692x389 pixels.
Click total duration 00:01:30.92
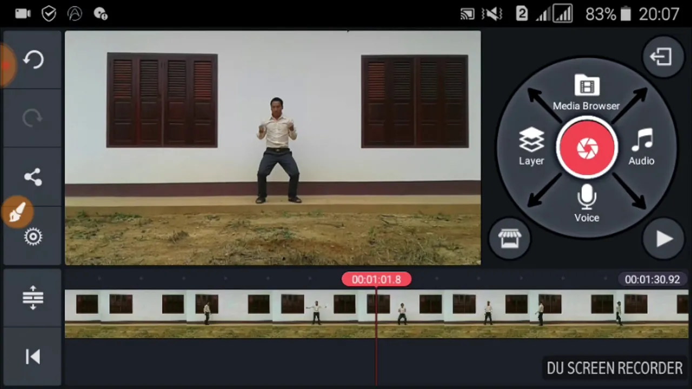point(652,279)
